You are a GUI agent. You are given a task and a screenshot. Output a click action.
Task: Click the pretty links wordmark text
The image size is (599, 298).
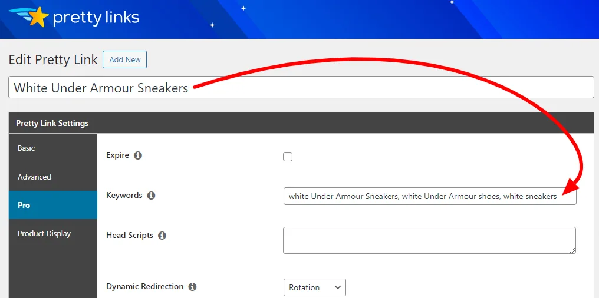point(96,18)
